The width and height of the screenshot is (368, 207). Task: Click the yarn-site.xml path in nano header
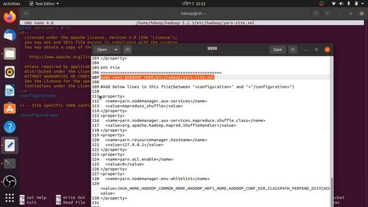[195, 23]
